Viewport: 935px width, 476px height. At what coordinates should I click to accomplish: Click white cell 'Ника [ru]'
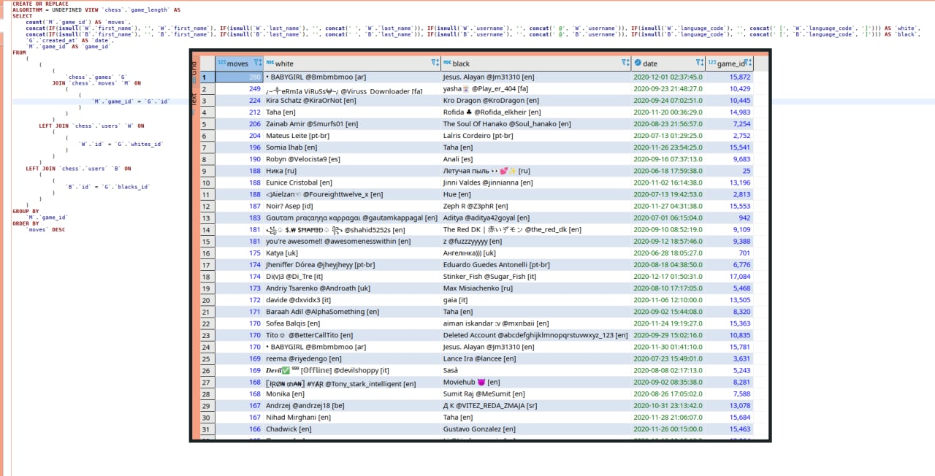pos(352,171)
